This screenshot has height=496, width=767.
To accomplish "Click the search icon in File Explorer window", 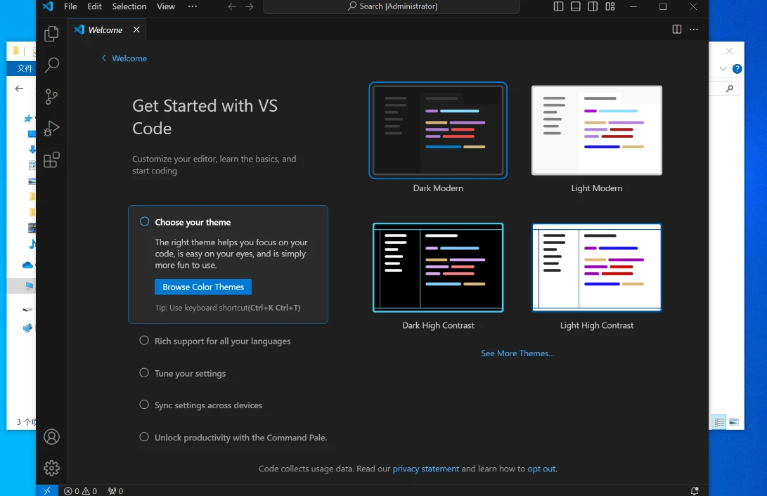I will (730, 89).
